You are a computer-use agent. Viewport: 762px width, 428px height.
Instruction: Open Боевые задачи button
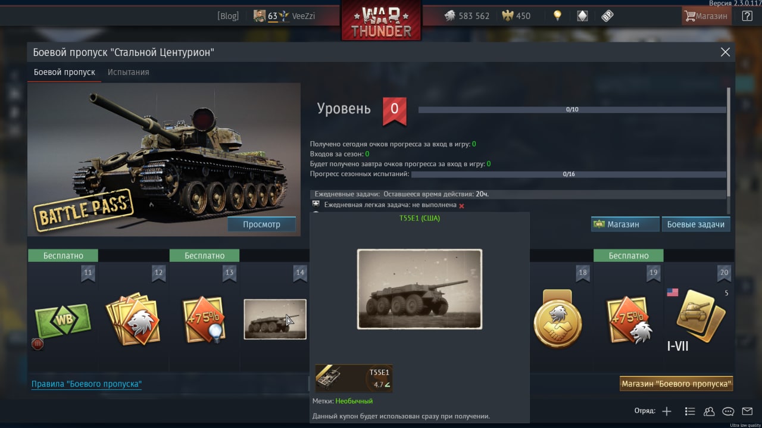(x=696, y=224)
